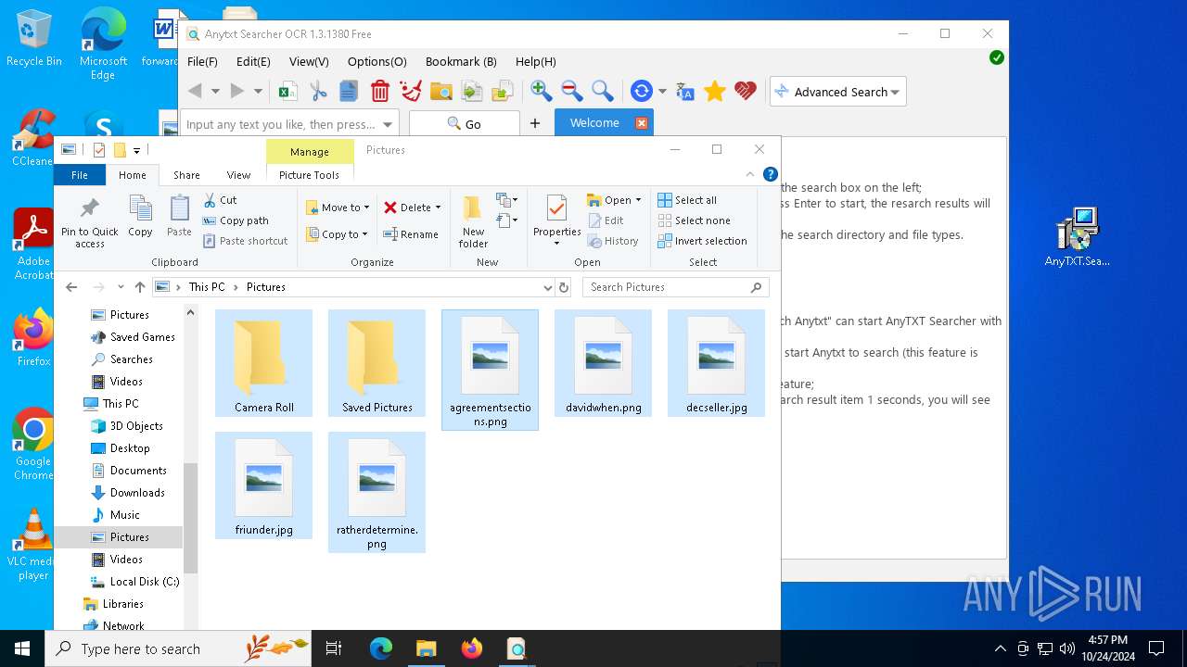Click the red broom clean icon in Anytxt
Image resolution: width=1187 pixels, height=667 pixels.
[410, 91]
